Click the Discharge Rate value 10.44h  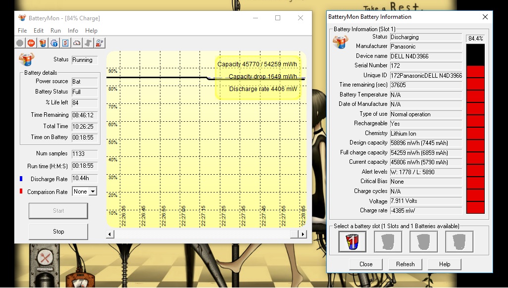click(x=85, y=179)
